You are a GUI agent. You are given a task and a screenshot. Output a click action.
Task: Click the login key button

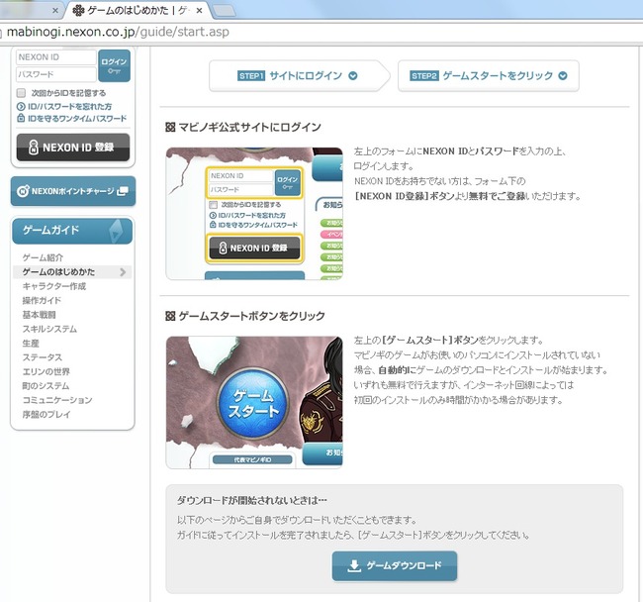pyautogui.click(x=115, y=66)
